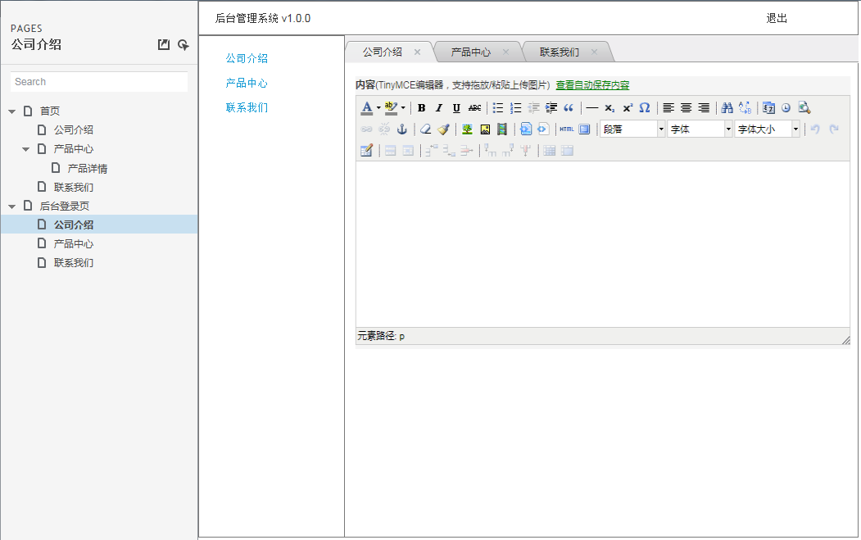Switch to the 公司介绍 editor tab

point(383,52)
